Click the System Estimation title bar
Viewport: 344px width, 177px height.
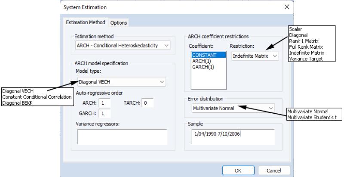point(172,7)
